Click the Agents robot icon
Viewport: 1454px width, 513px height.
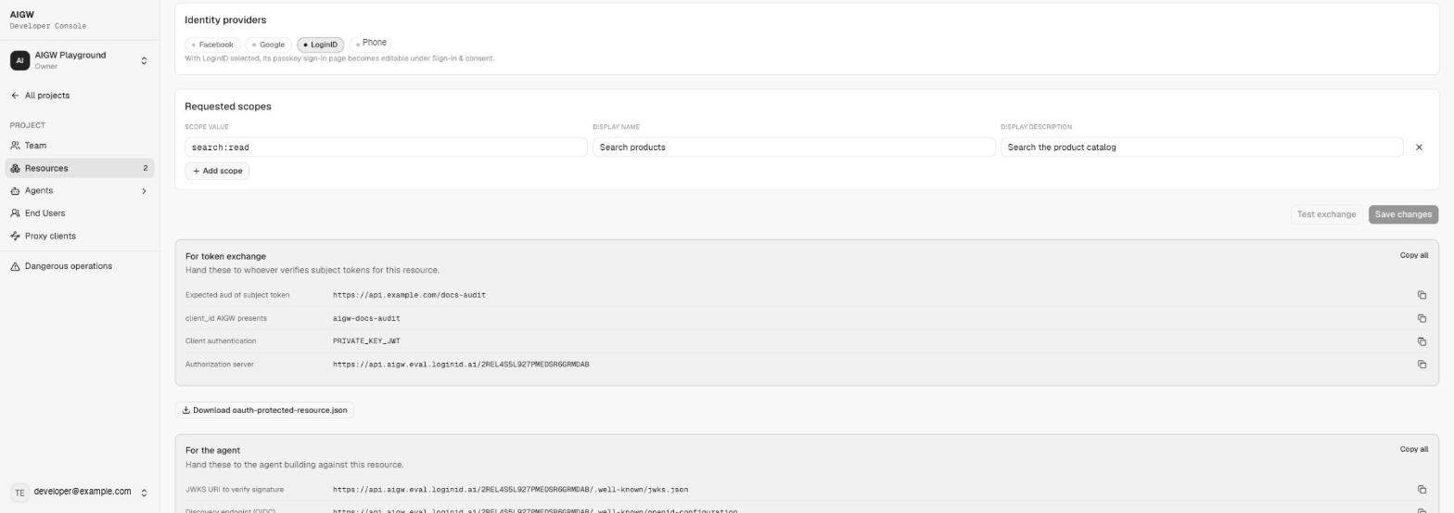[x=15, y=191]
